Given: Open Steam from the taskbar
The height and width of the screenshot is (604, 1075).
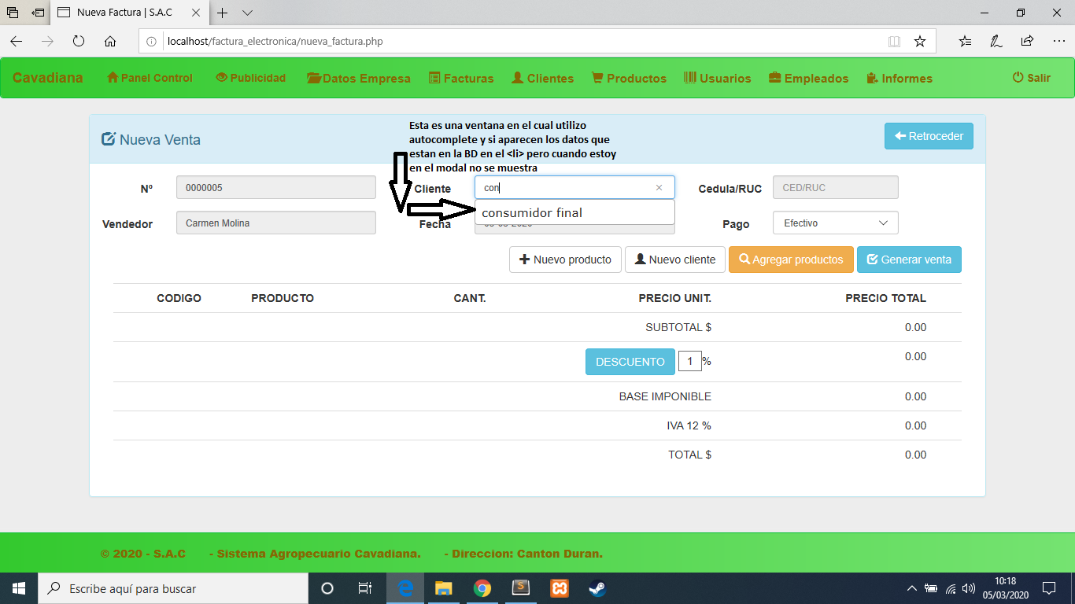Looking at the screenshot, I should tap(598, 588).
